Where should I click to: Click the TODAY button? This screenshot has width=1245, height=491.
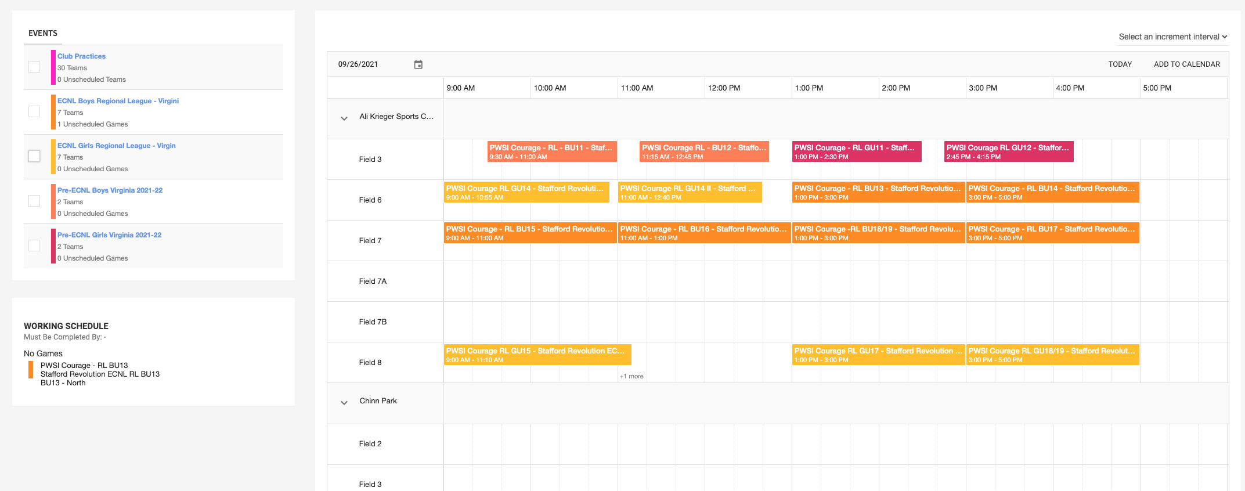[x=1120, y=64]
